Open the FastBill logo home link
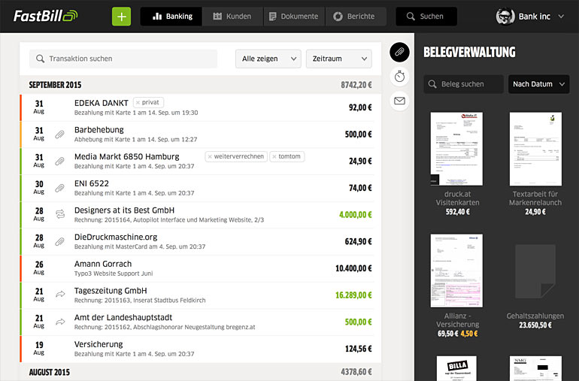Image resolution: width=579 pixels, height=381 pixels. [45, 16]
